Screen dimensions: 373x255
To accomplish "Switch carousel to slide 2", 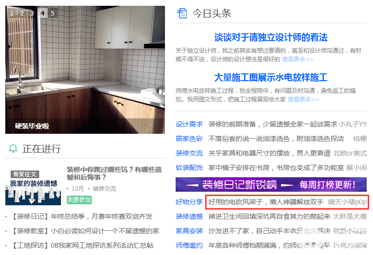I will tap(22, 14).
